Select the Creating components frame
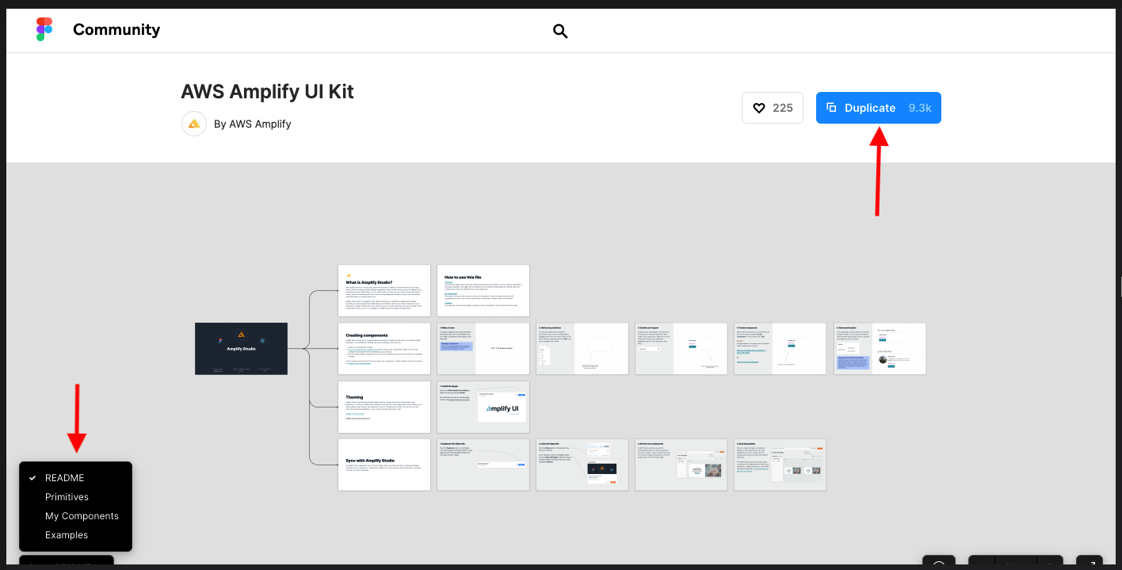 coord(384,349)
